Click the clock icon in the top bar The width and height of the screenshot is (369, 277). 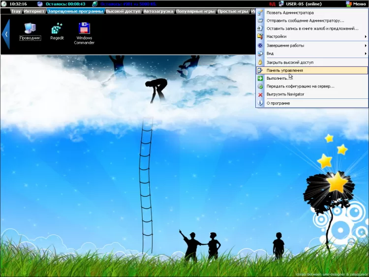4,4
